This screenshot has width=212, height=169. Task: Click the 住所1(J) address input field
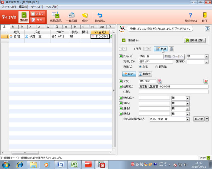click(173, 86)
